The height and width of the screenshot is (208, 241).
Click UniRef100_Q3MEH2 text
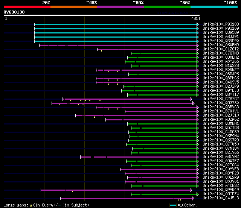(x=221, y=58)
